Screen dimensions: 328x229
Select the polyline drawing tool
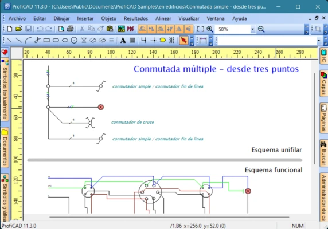(18, 40)
